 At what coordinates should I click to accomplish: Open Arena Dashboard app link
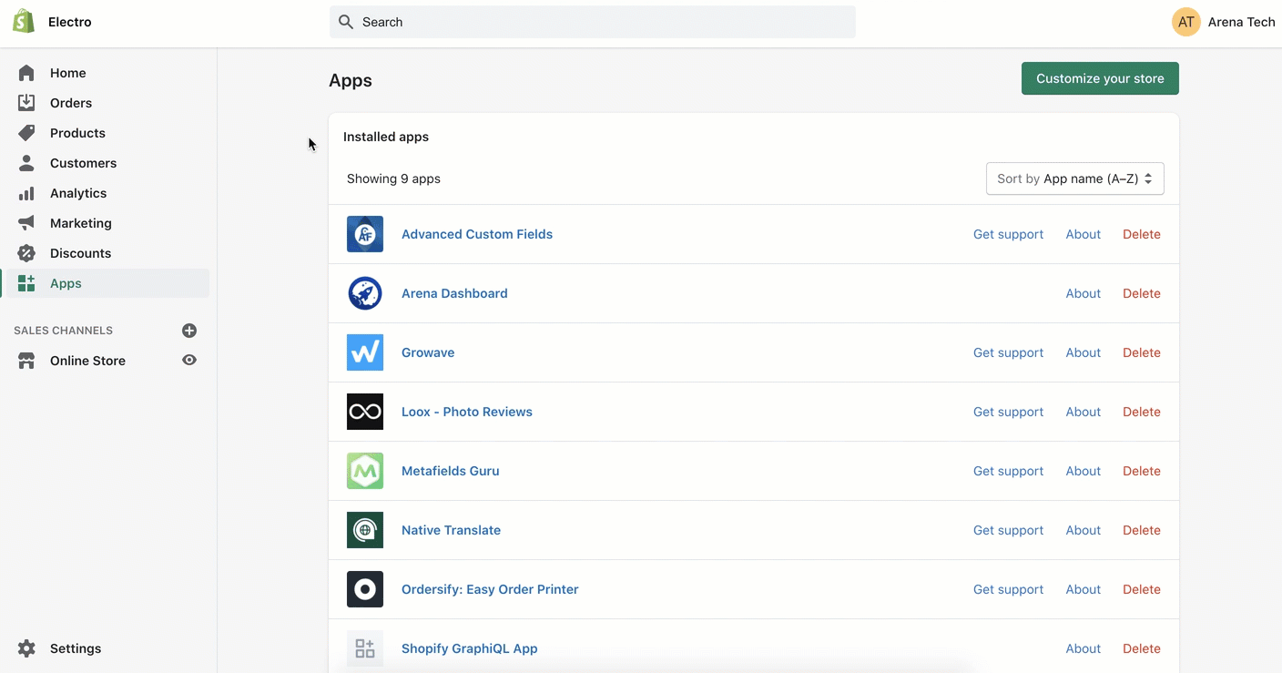[454, 293]
